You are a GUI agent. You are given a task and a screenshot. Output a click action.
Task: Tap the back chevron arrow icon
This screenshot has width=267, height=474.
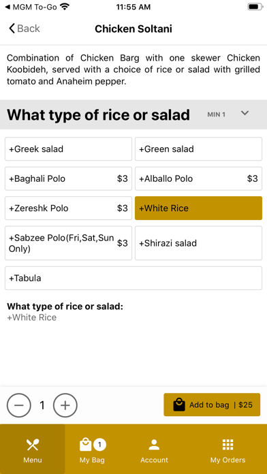click(12, 29)
